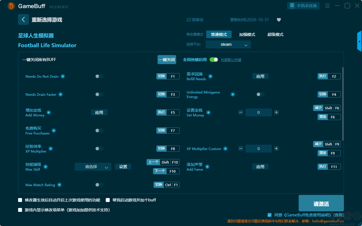The width and height of the screenshot is (362, 226).
Task: Click the star icon beside Set Money
Action: coord(208,112)
